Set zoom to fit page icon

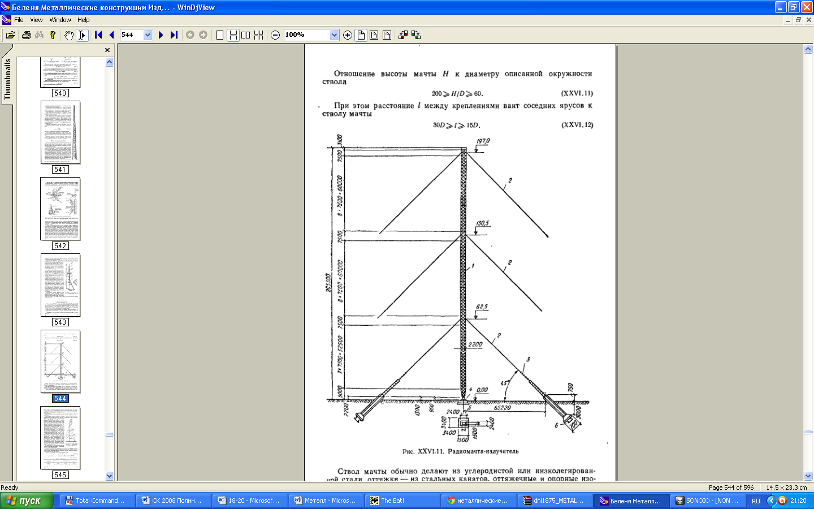click(x=374, y=35)
